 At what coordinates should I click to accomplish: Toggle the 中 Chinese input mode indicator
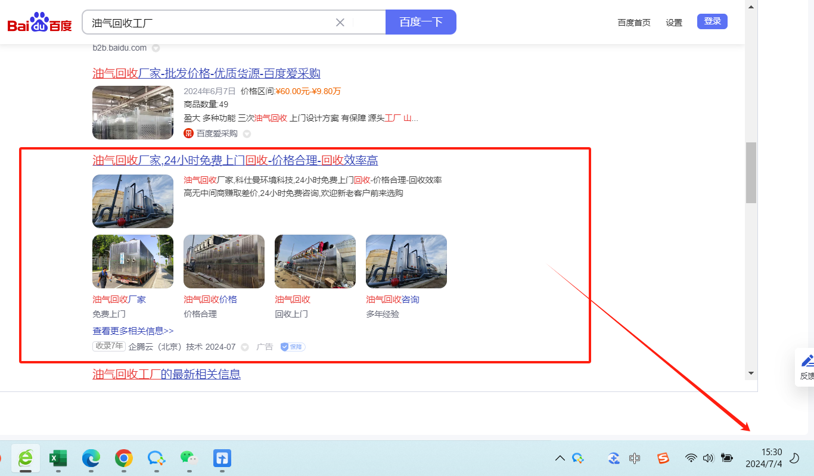tap(635, 458)
